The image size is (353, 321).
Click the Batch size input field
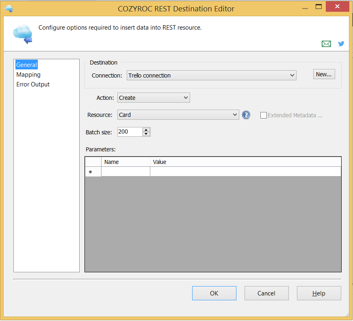pos(130,132)
